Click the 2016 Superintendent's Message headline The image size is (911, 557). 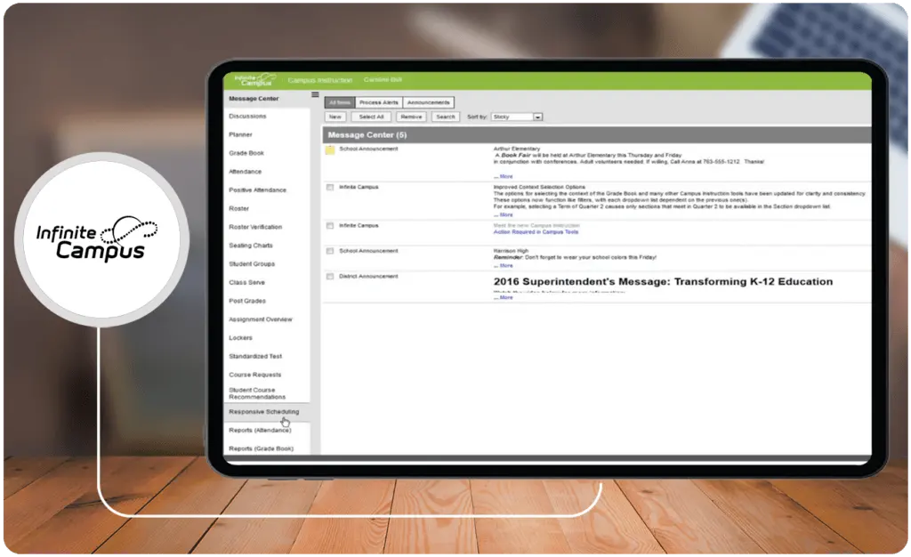[663, 282]
